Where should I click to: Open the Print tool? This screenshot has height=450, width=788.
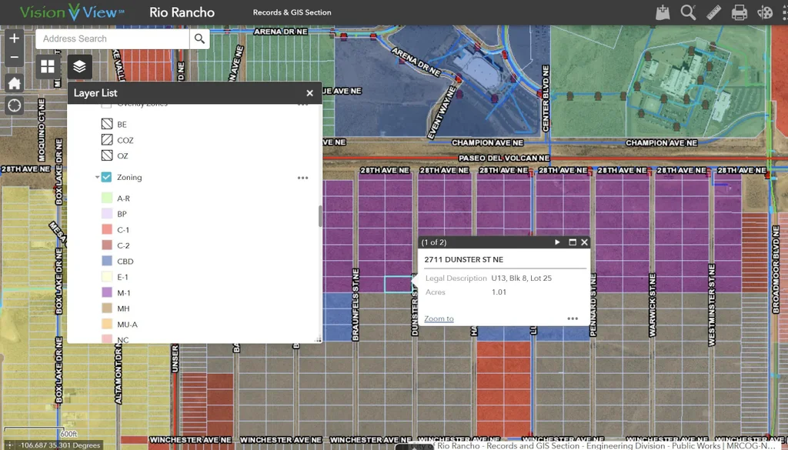click(x=739, y=12)
